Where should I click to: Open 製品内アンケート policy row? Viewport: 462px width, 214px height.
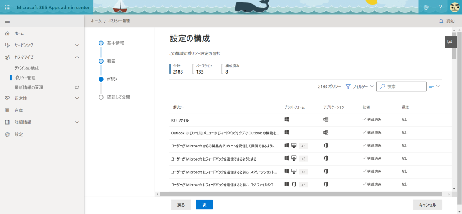224,146
